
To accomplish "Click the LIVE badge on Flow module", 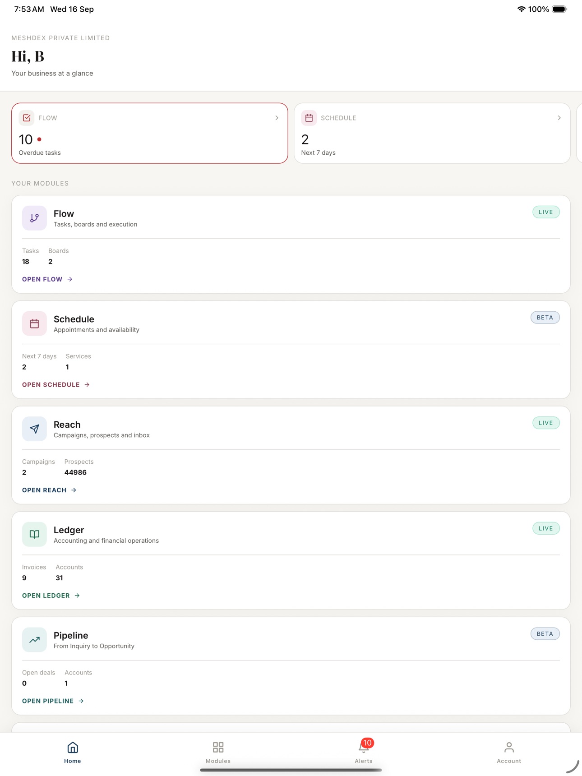I will [546, 212].
